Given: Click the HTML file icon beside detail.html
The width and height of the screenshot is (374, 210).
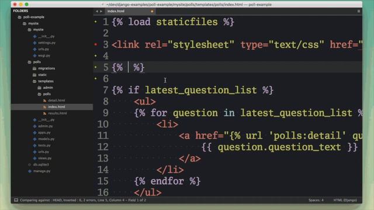Looking at the screenshot, I should 44,100.
